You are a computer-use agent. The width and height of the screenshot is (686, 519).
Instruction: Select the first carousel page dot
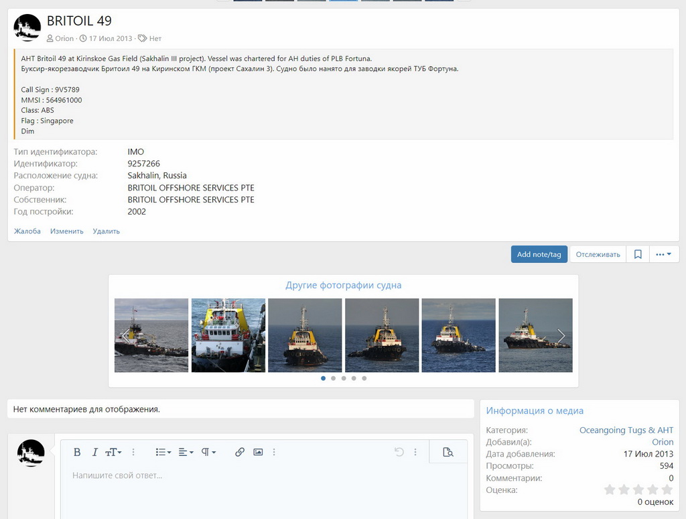(324, 378)
